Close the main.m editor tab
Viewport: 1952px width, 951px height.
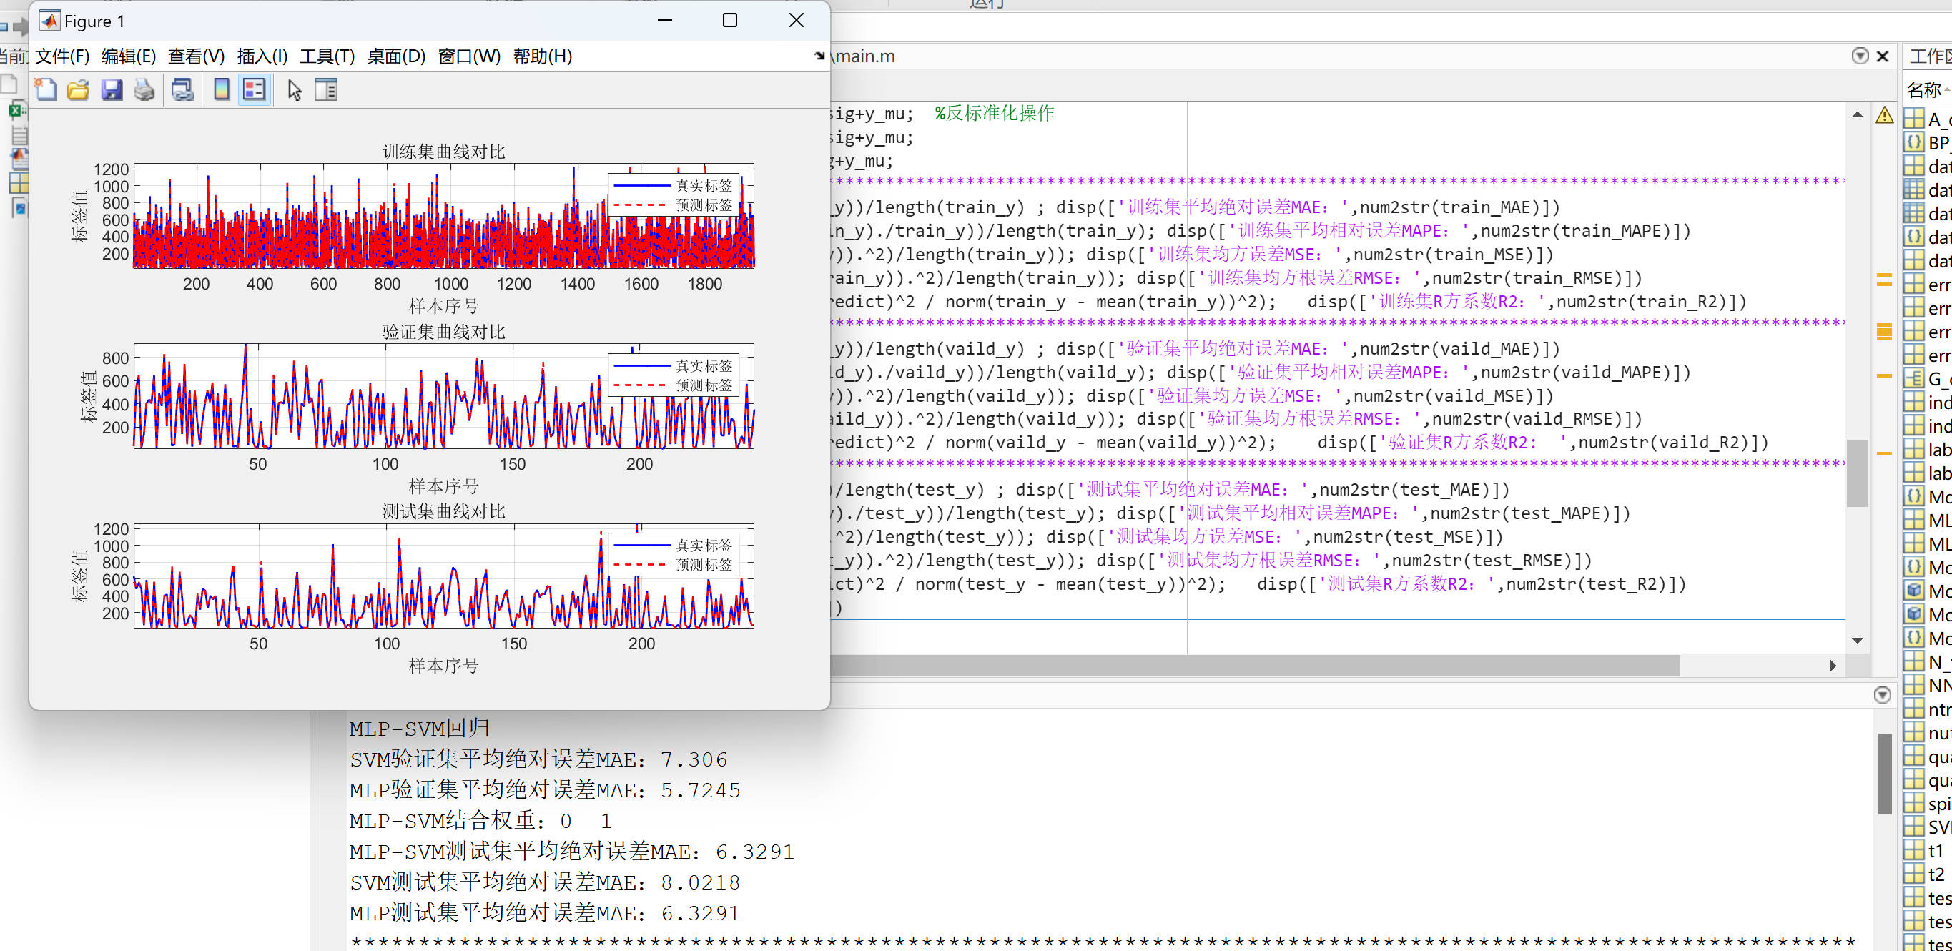(x=1882, y=56)
